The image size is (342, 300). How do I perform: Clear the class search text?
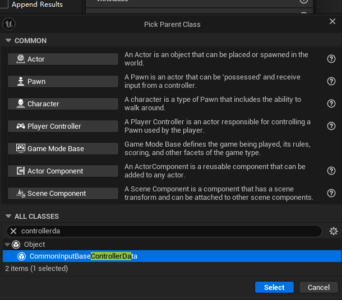(13, 231)
